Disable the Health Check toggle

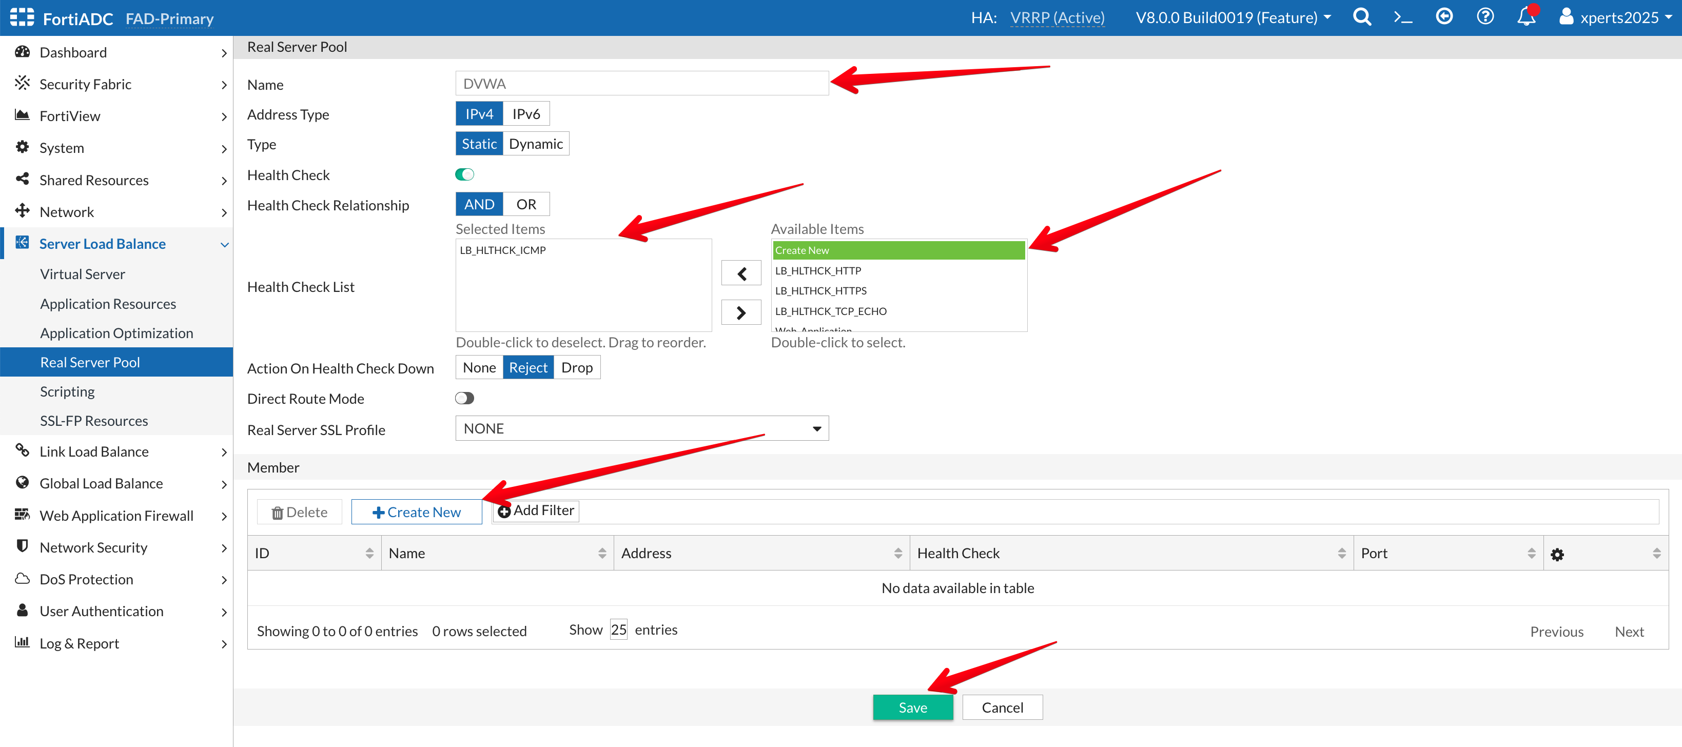coord(464,174)
